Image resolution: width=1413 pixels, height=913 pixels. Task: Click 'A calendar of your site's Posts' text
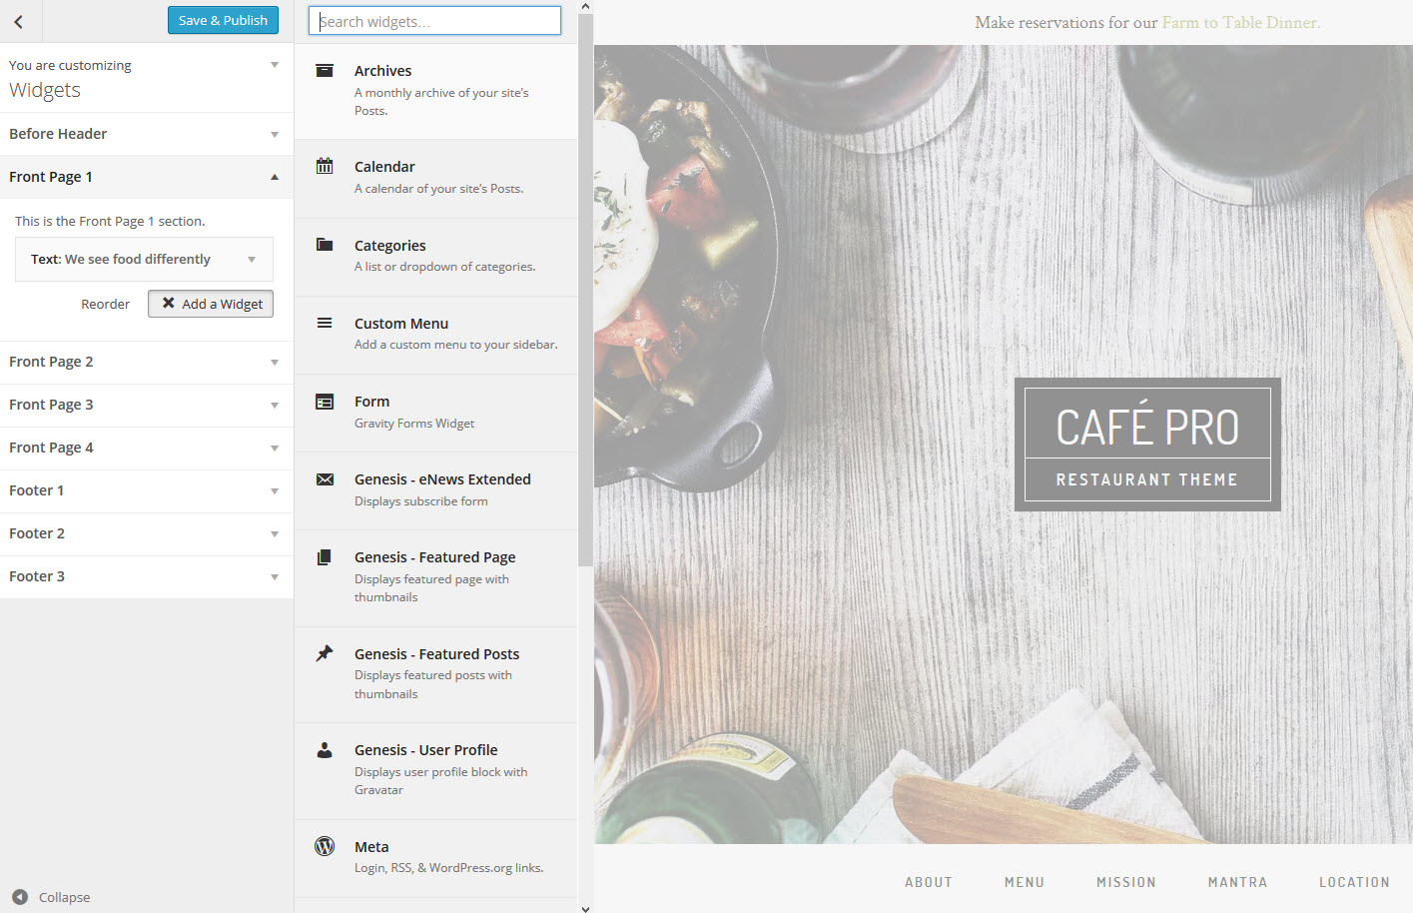[x=438, y=189]
